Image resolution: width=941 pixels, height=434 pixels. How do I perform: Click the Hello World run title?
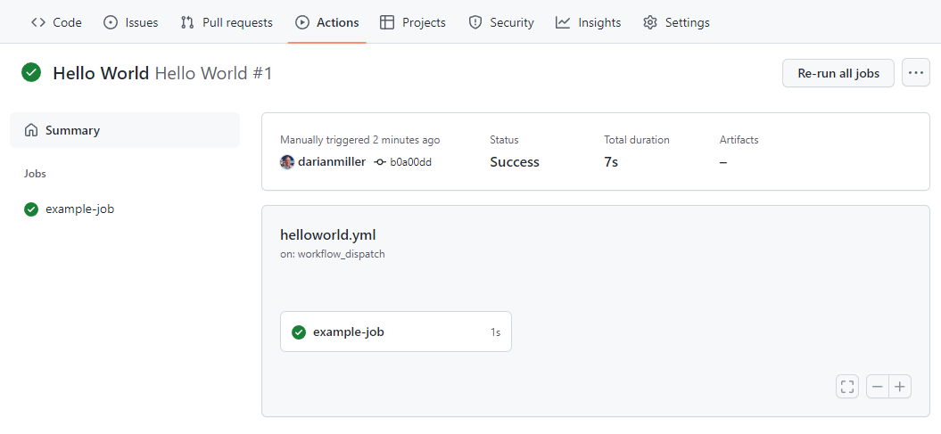click(x=101, y=73)
